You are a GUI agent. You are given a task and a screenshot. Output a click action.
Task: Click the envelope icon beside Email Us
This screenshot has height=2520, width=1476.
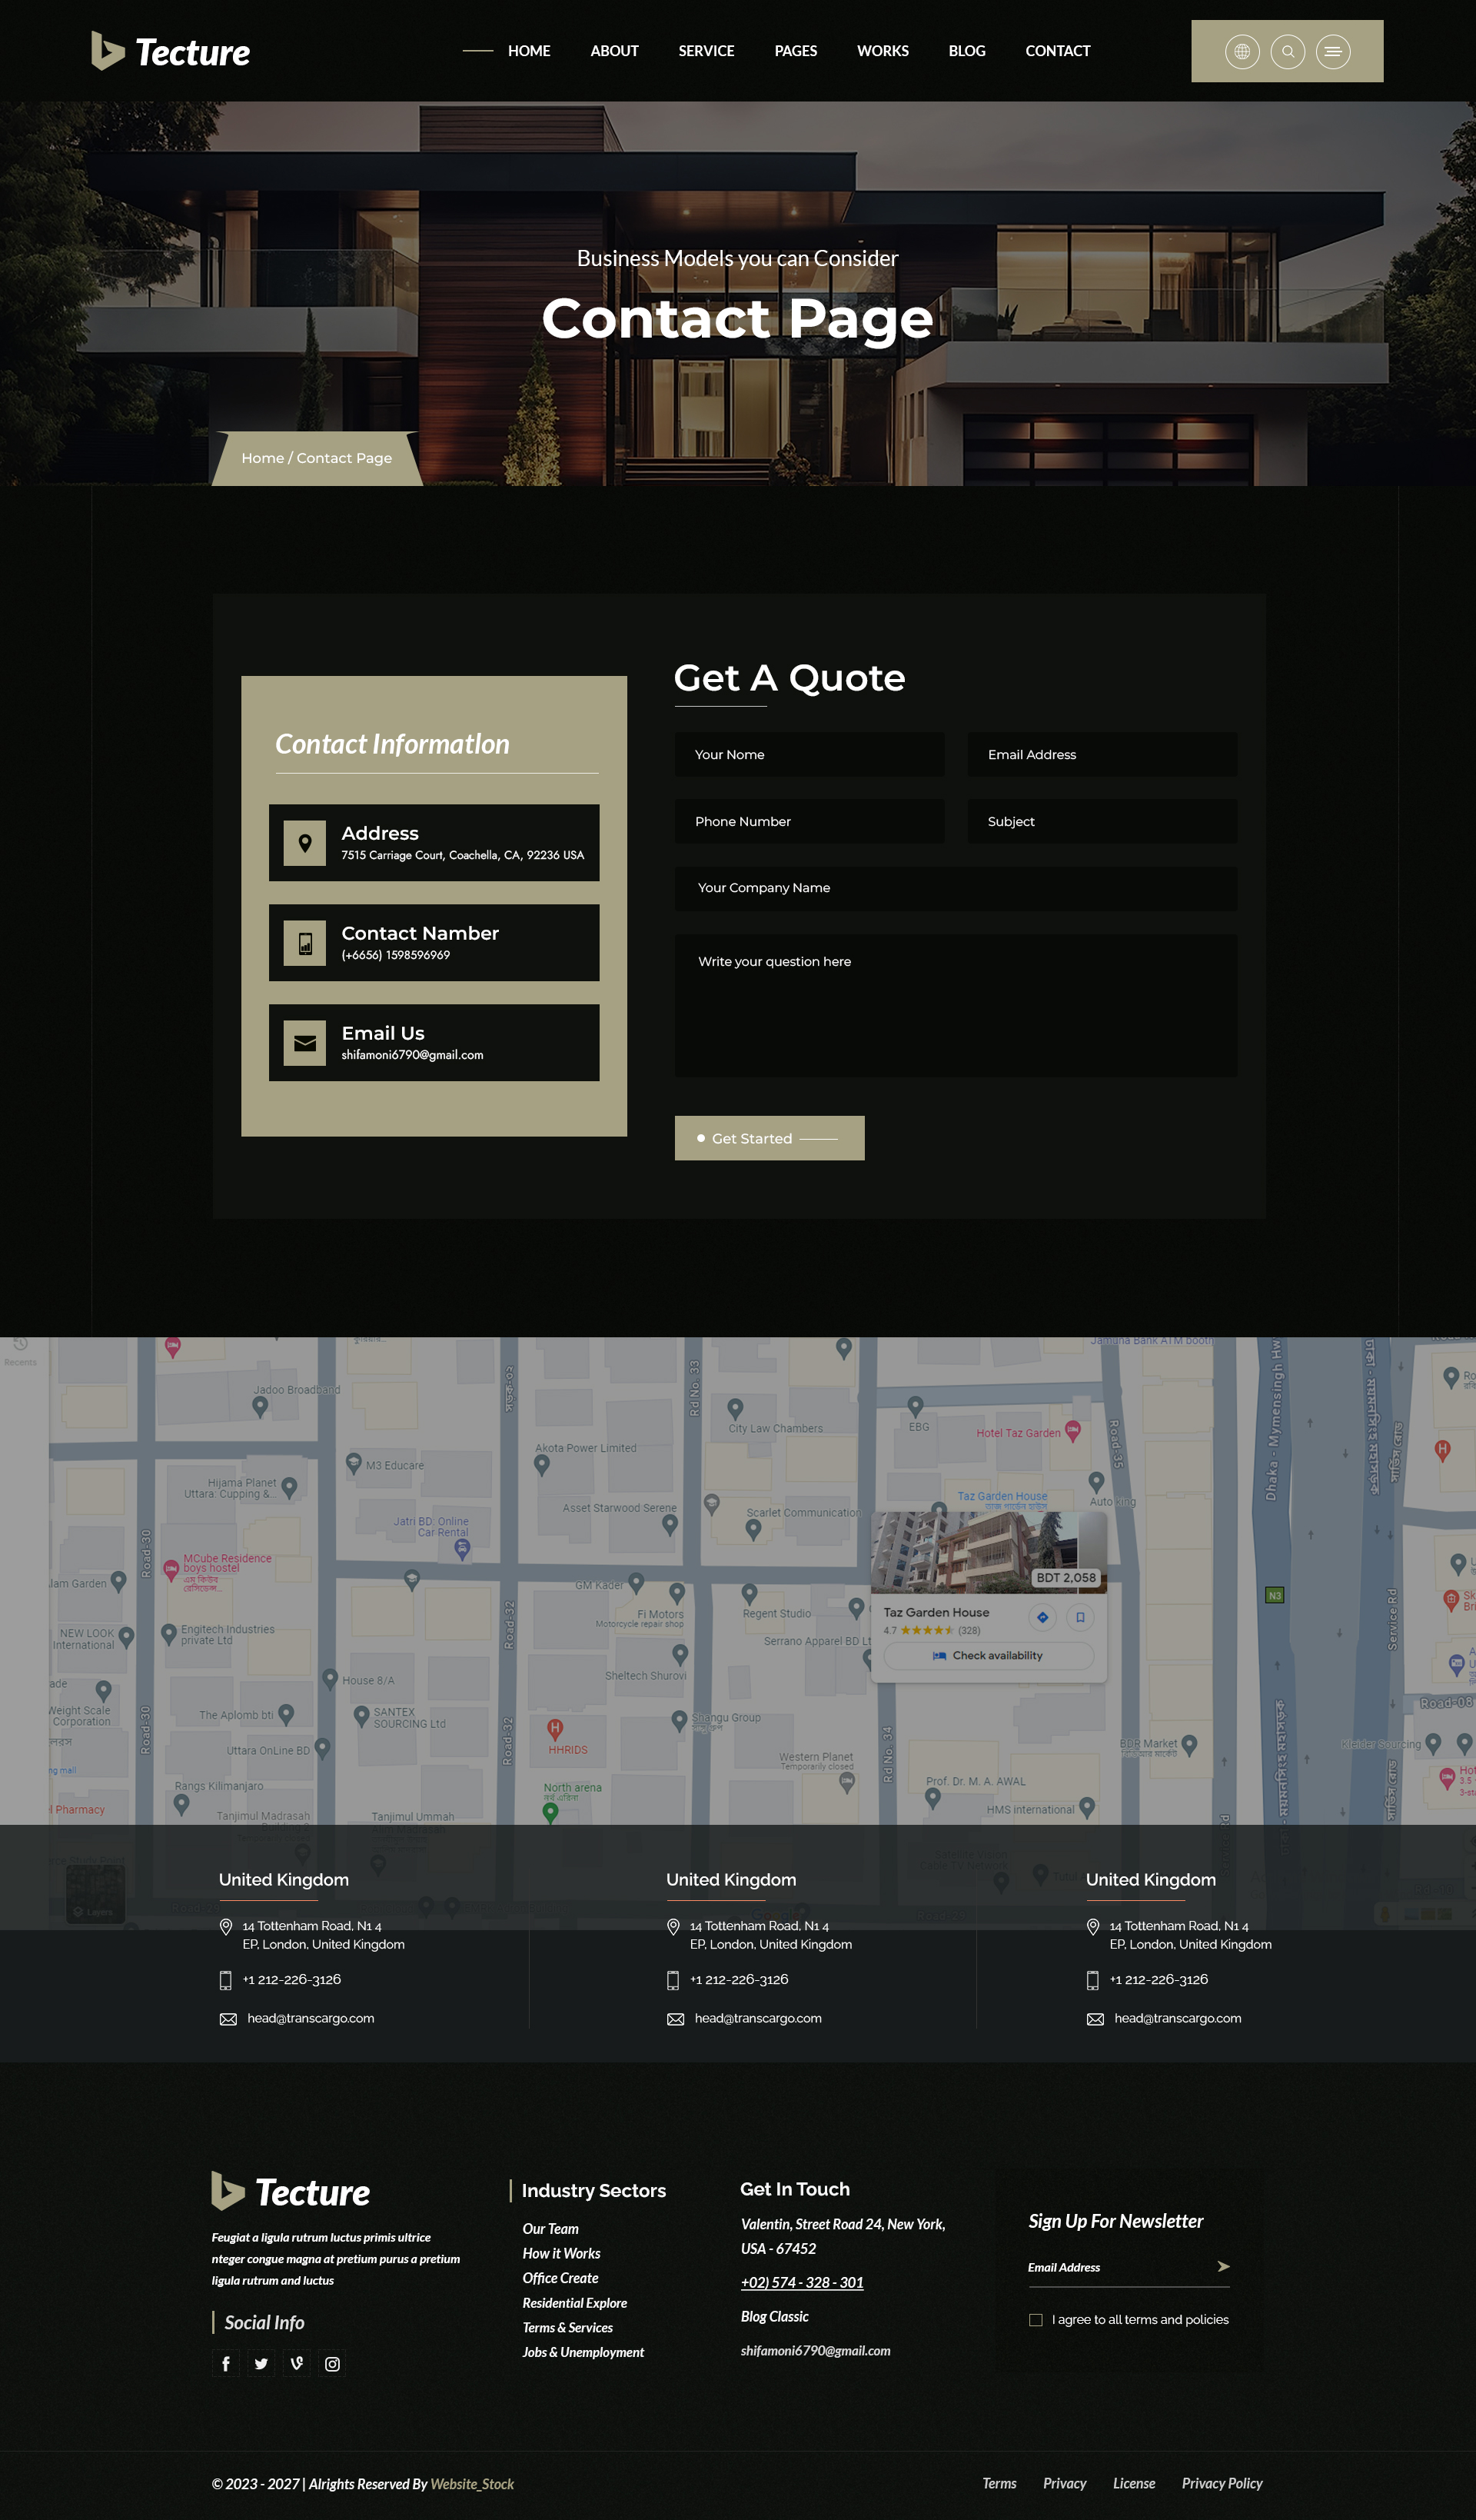(305, 1042)
